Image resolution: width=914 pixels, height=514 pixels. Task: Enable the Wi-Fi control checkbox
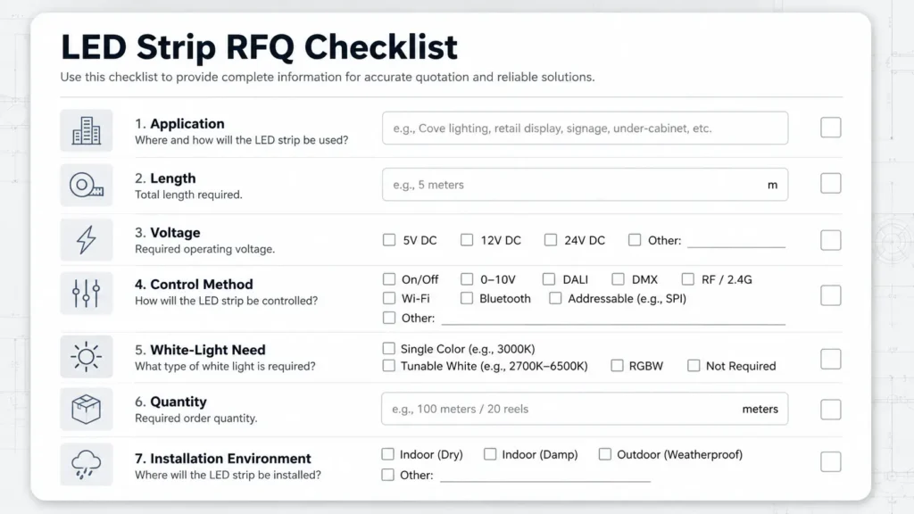pos(389,298)
